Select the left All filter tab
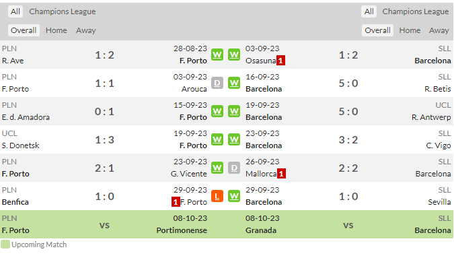 [15, 11]
